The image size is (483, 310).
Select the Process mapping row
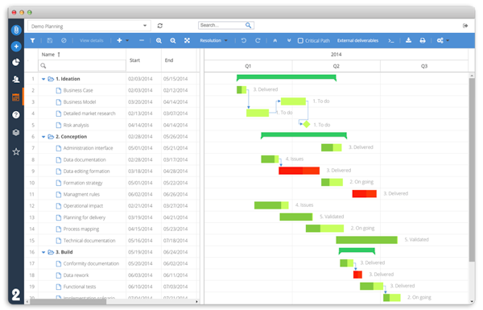(x=113, y=229)
